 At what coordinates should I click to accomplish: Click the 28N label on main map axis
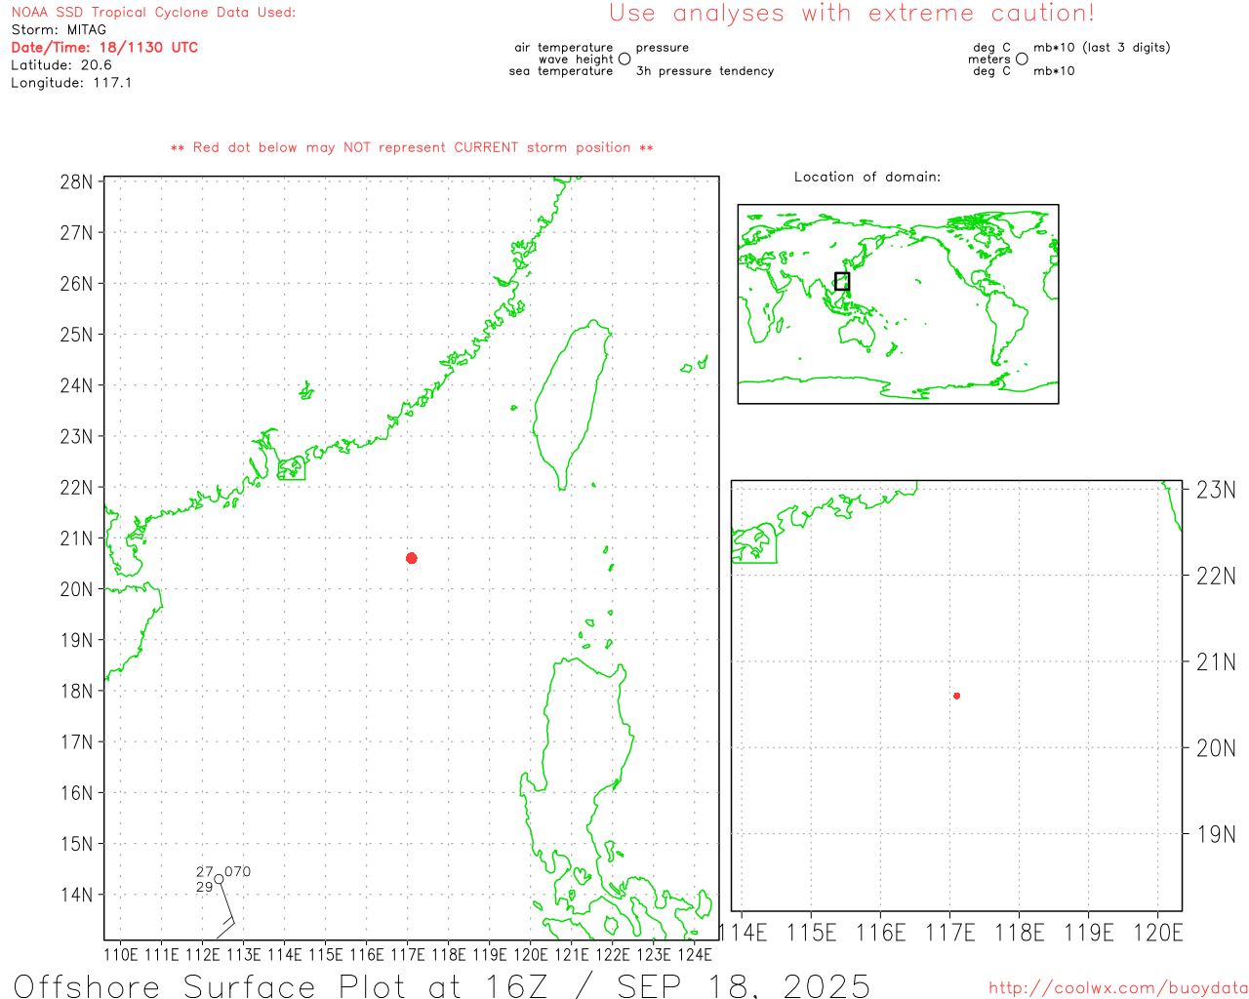tap(77, 182)
